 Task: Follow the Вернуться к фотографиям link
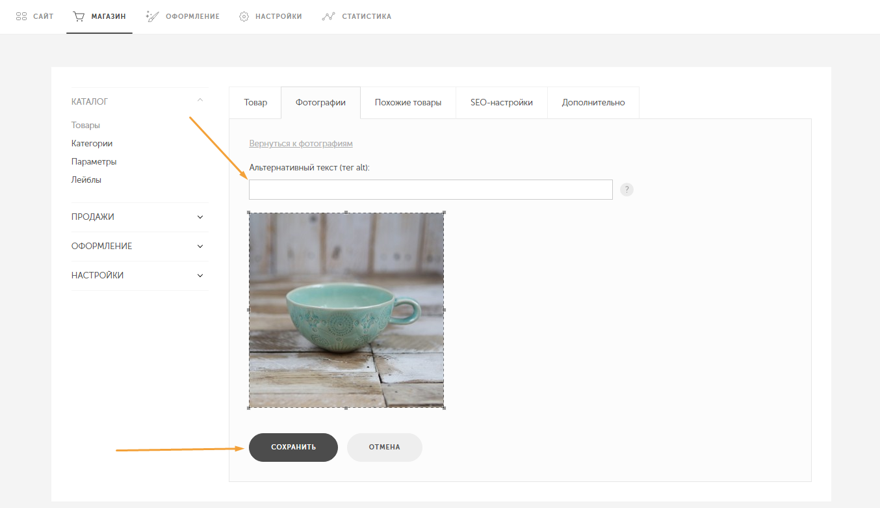(301, 143)
